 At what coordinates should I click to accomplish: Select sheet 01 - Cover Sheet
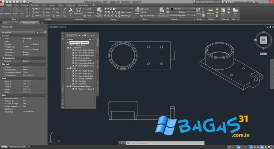click(x=78, y=45)
